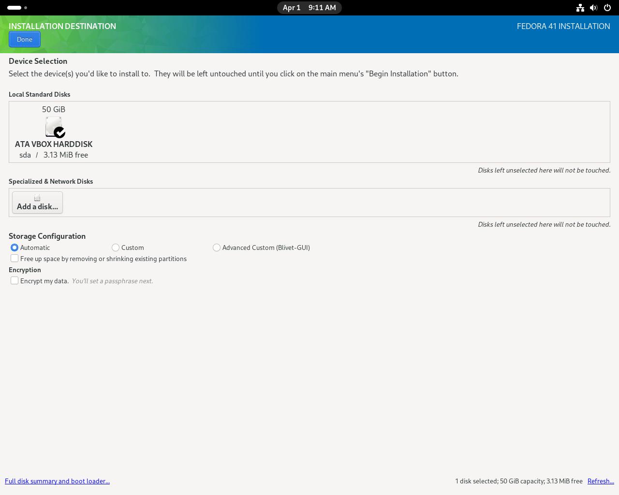The image size is (619, 495).
Task: Click the Specialized & Network Disks label
Action: point(51,181)
